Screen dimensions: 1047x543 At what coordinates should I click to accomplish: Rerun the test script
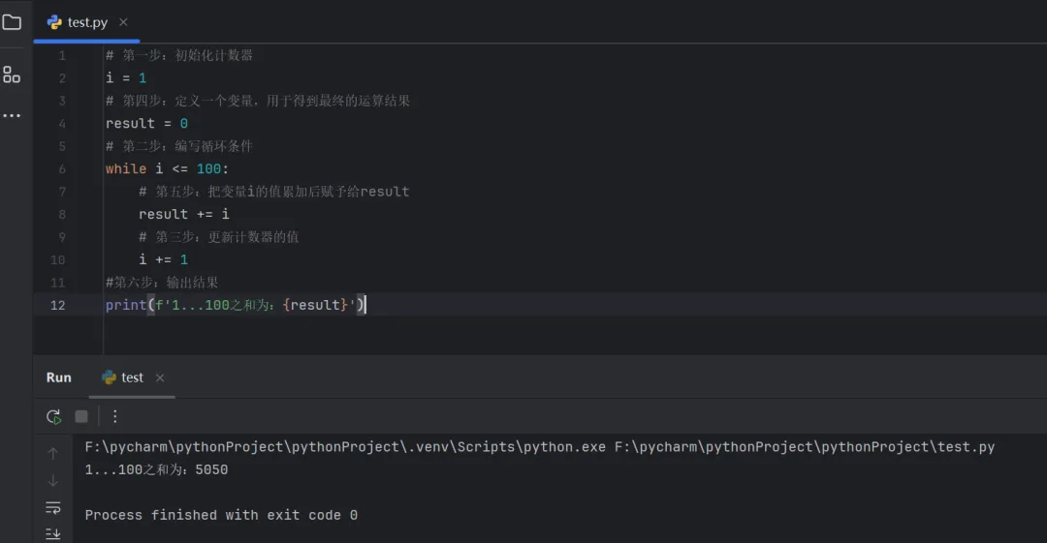(x=53, y=416)
